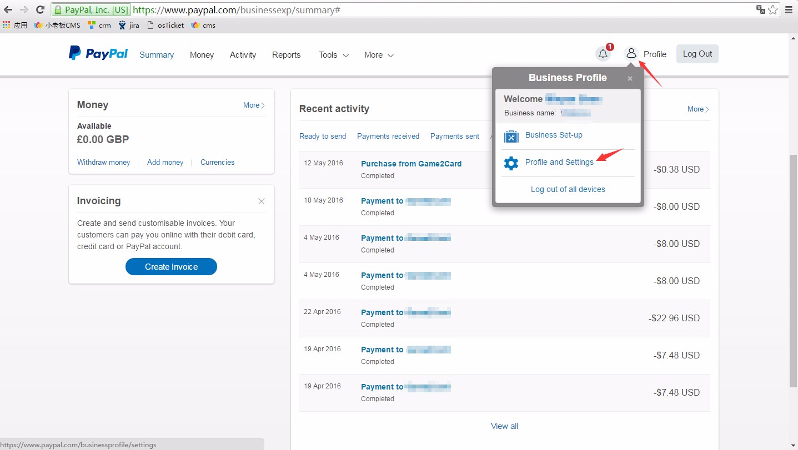
Task: Filter activity by Payments received
Action: click(x=388, y=136)
